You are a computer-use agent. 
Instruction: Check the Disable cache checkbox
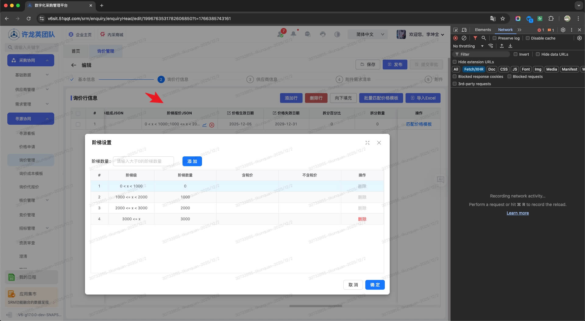[x=527, y=38]
